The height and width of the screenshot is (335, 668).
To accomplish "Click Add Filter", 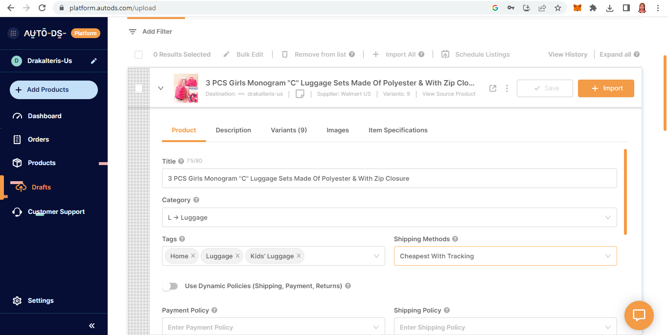I will coord(151,32).
